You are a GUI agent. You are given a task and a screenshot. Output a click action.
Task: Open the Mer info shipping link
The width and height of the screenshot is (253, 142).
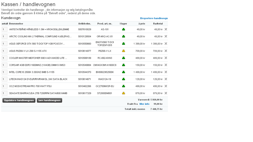(x=144, y=104)
